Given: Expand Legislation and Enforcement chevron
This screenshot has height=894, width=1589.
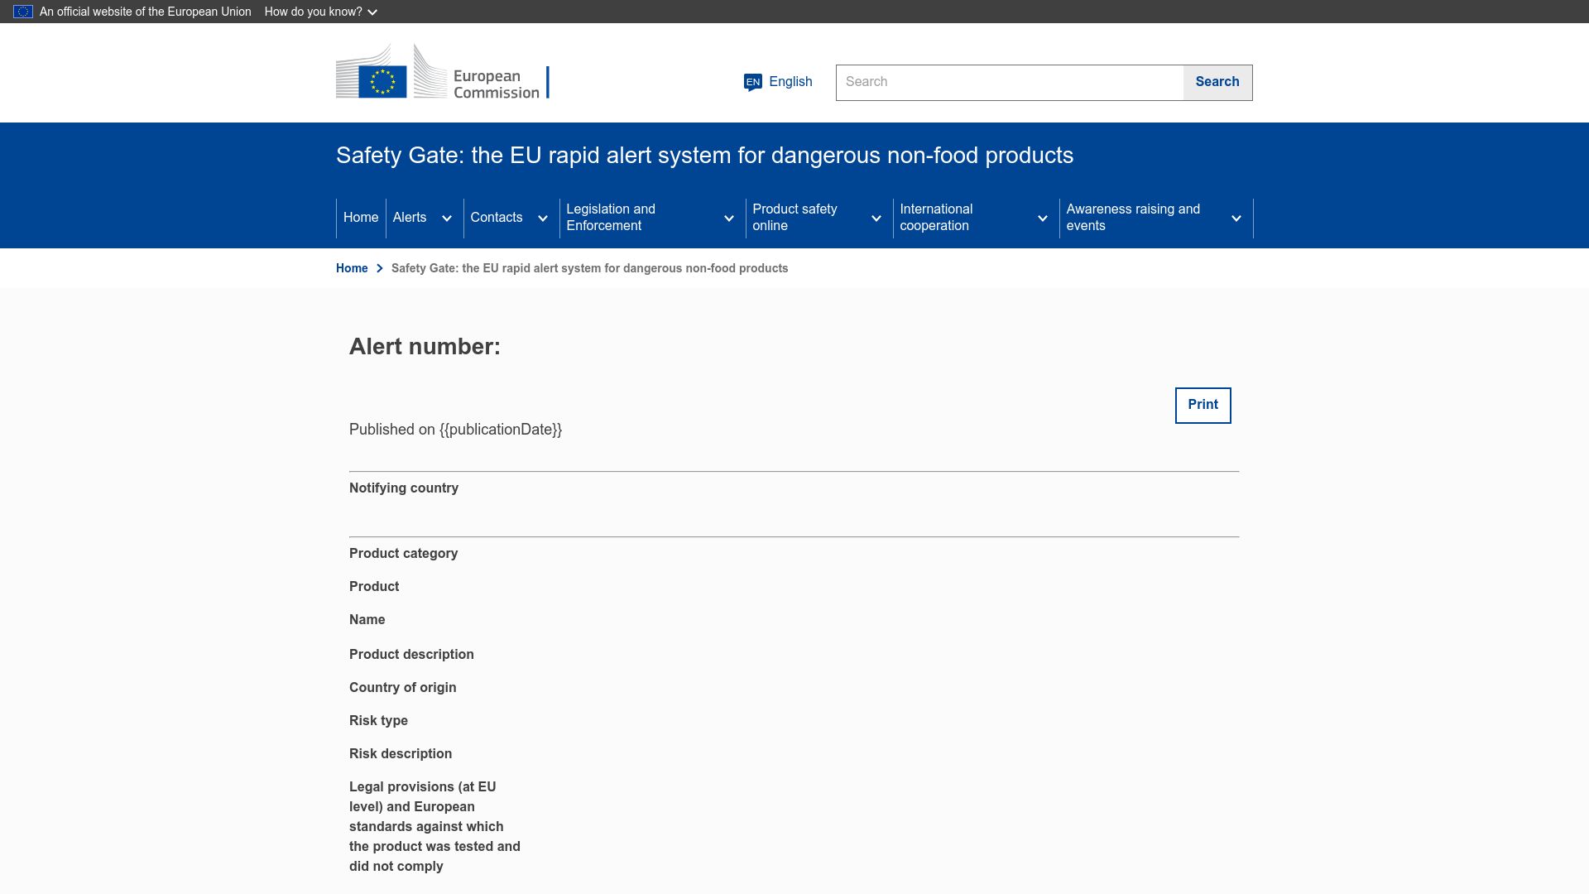Looking at the screenshot, I should (x=729, y=219).
